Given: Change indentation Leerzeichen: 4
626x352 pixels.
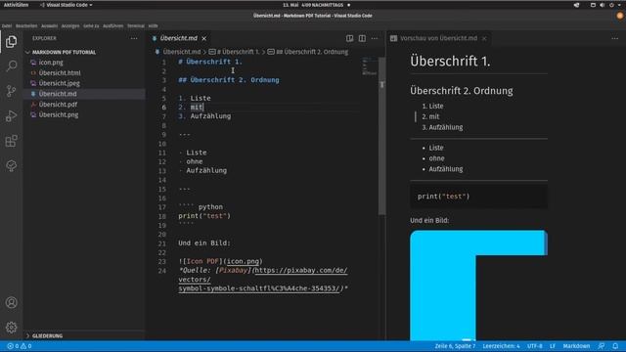Looking at the screenshot, I should [x=501, y=346].
